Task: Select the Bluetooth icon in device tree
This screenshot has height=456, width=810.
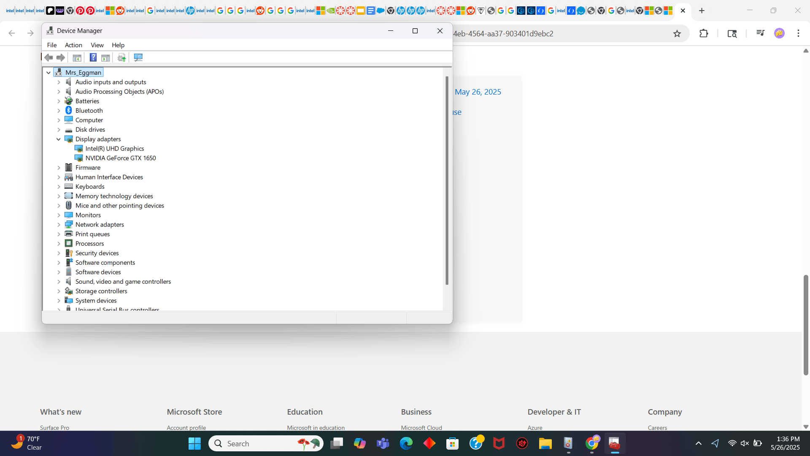Action: tap(69, 110)
